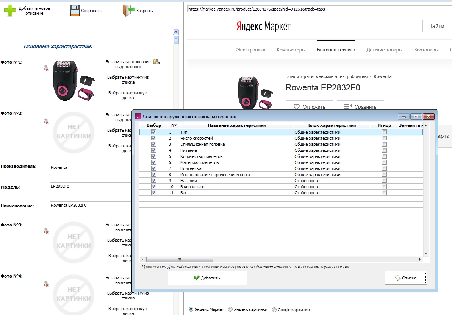Click delete icon next to Фото №4

tap(46, 284)
